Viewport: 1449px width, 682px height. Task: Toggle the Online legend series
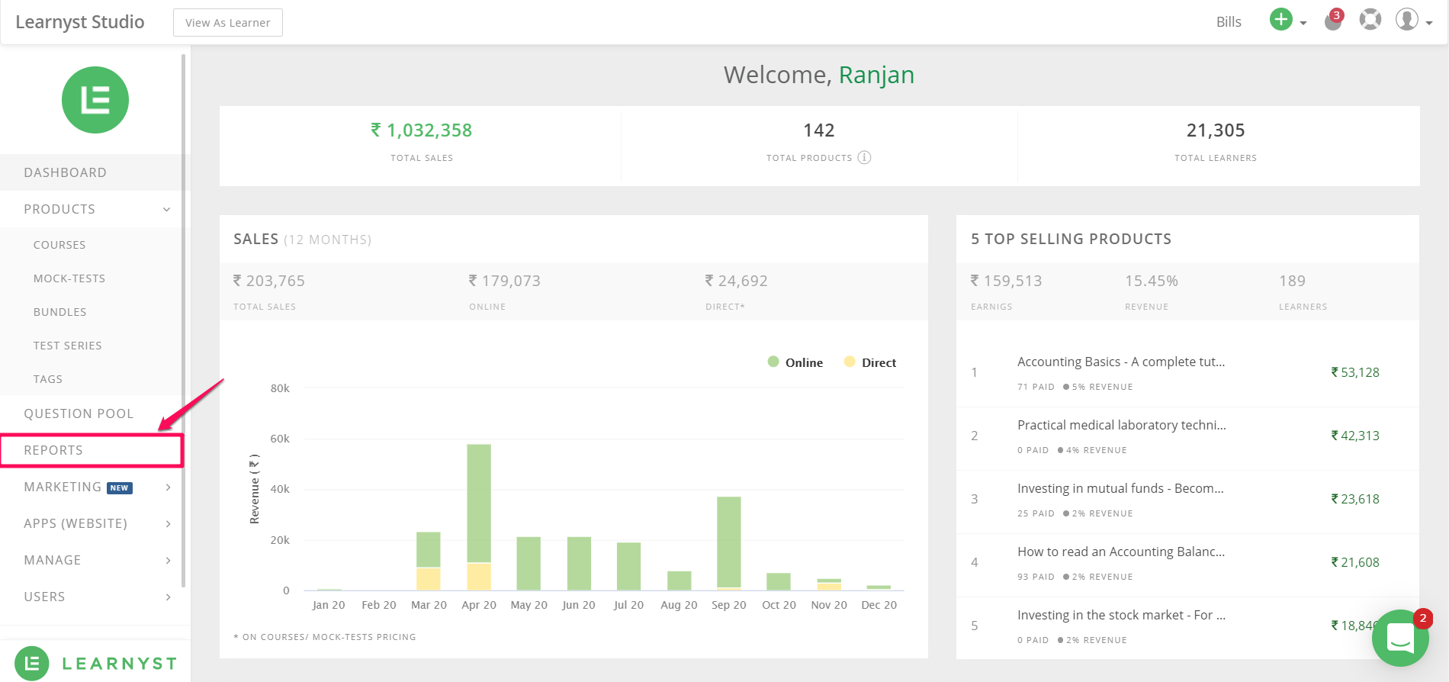tap(795, 362)
